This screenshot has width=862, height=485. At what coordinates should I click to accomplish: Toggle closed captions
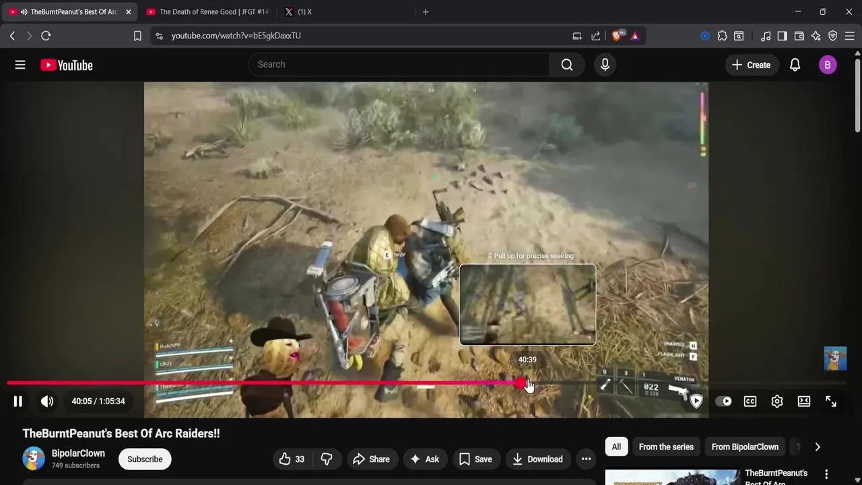coord(750,401)
